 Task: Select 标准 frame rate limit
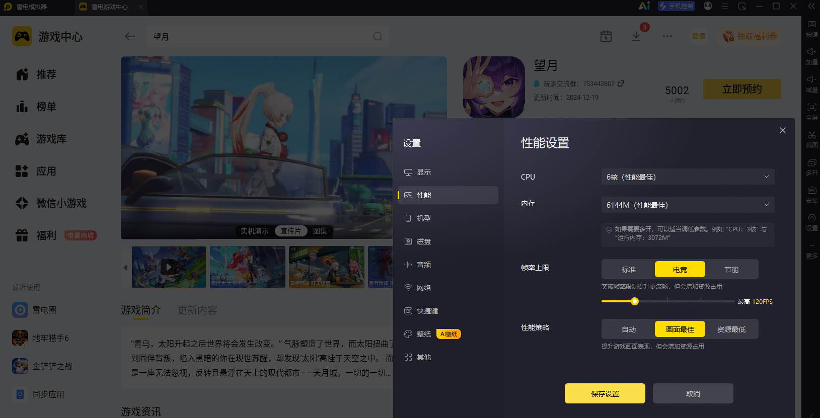(629, 270)
